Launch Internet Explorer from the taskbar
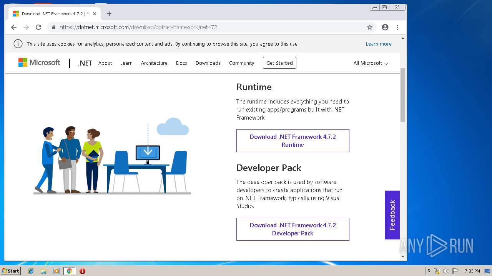 point(31,271)
